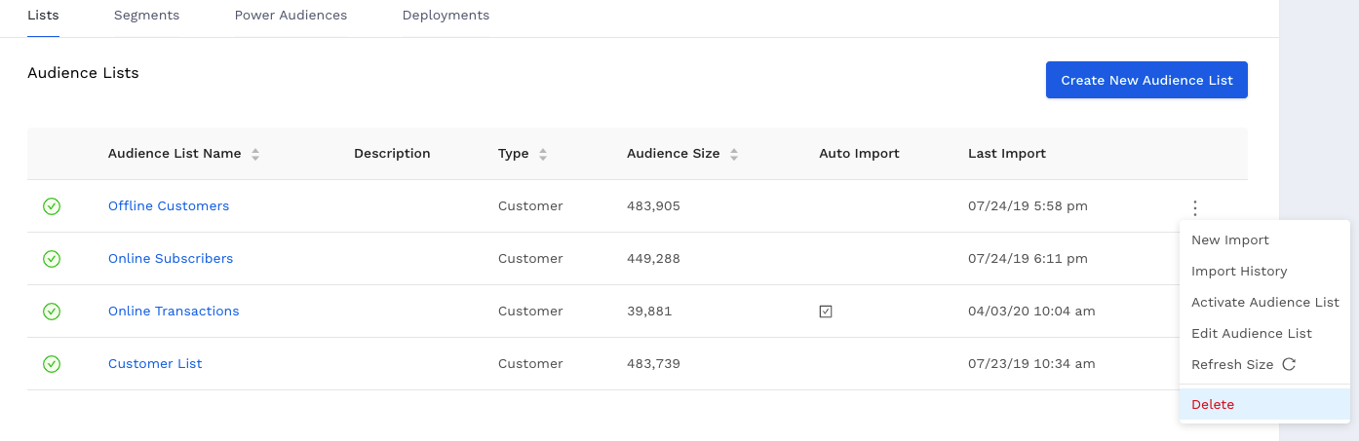The width and height of the screenshot is (1359, 441).
Task: Click Create New Audience List button
Action: 1146,80
